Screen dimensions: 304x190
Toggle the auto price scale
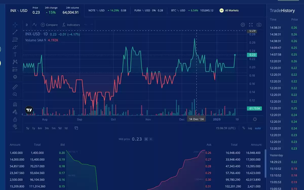[258, 128]
